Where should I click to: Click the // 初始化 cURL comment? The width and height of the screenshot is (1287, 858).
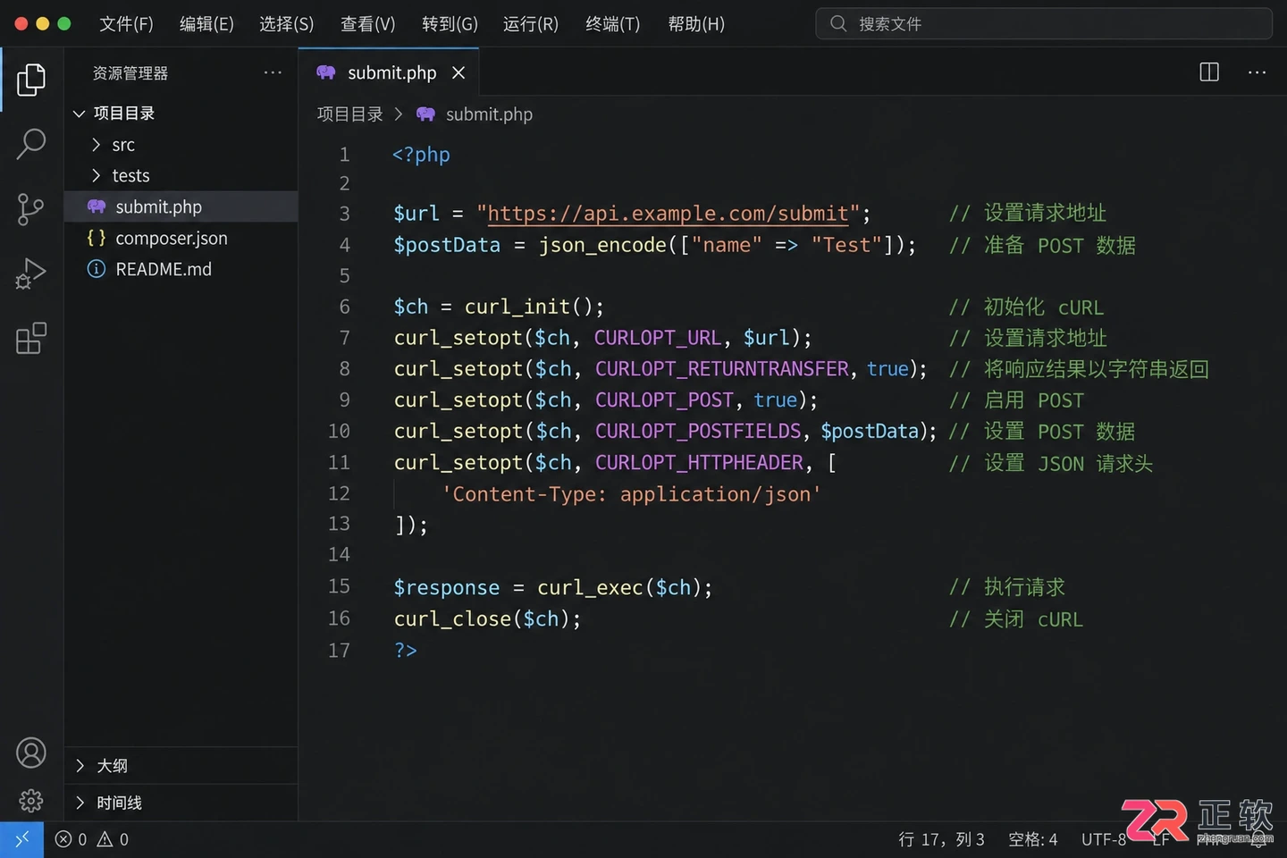(x=1026, y=307)
